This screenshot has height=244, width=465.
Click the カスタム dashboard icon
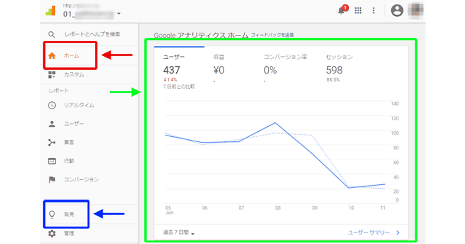click(x=52, y=75)
